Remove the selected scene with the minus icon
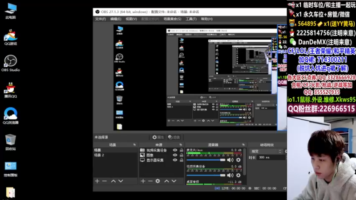 105,181
